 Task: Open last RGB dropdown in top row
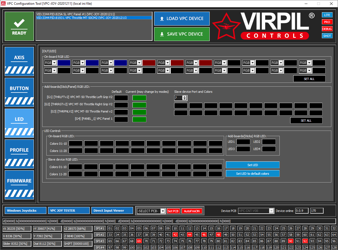(309, 63)
